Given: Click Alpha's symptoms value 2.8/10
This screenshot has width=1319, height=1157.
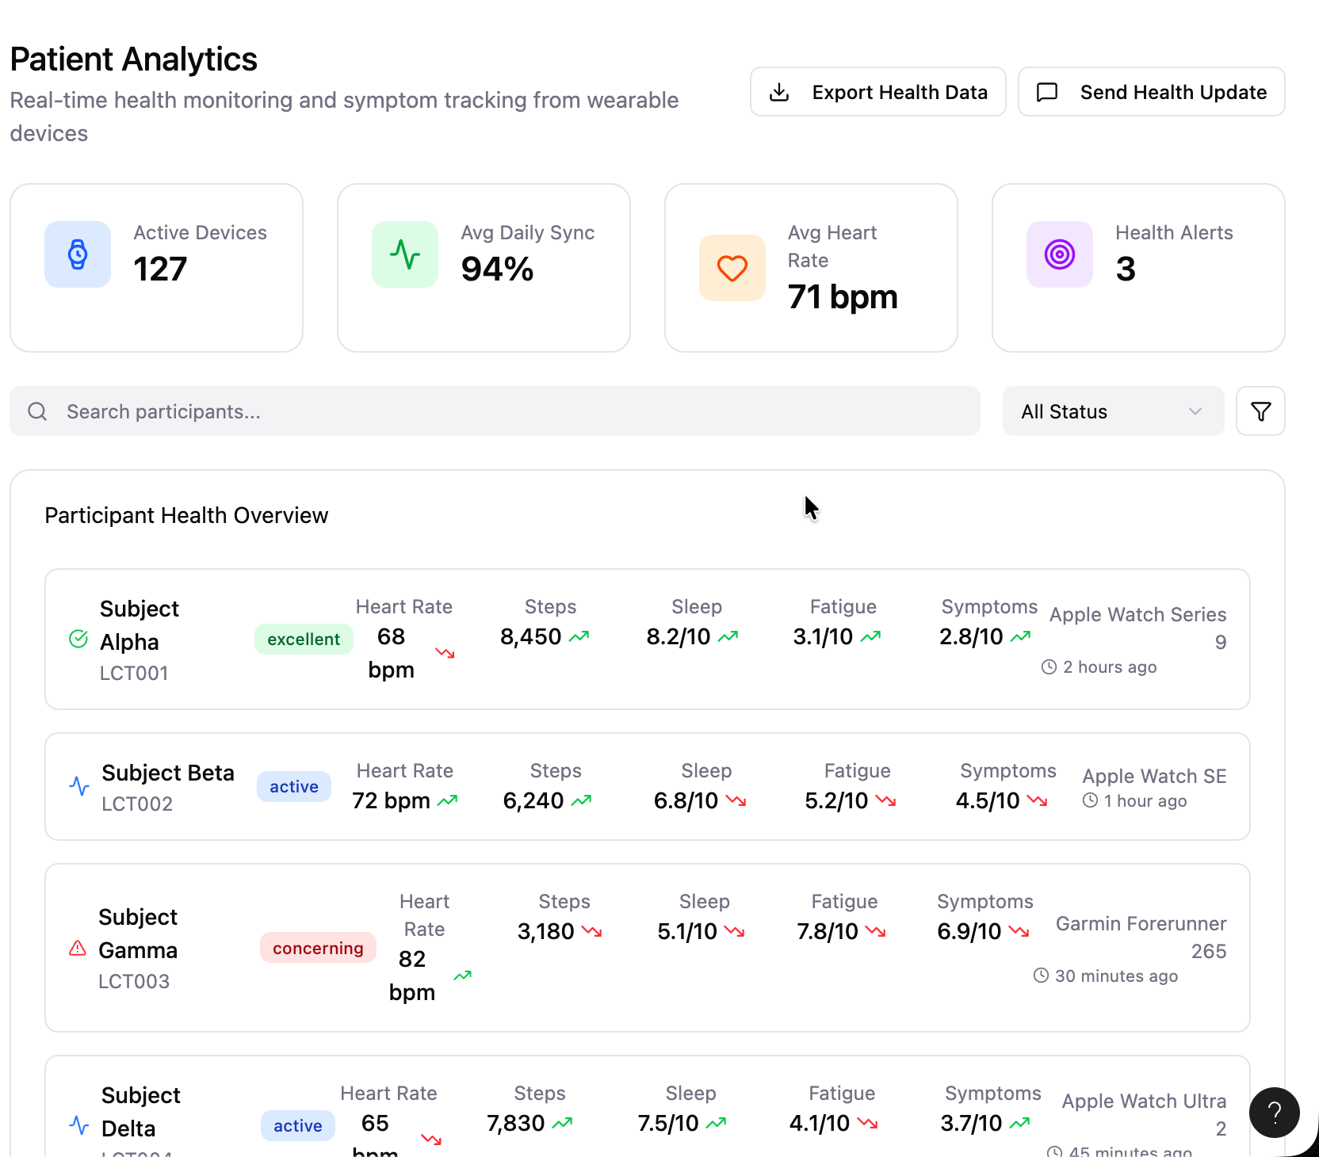Looking at the screenshot, I should (971, 636).
